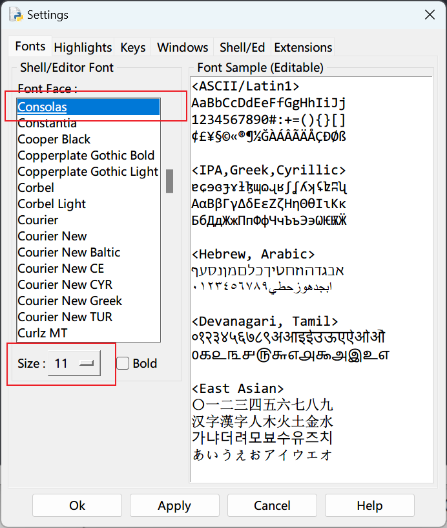Choose Cooper Black font face
This screenshot has height=528, width=447.
tap(54, 140)
